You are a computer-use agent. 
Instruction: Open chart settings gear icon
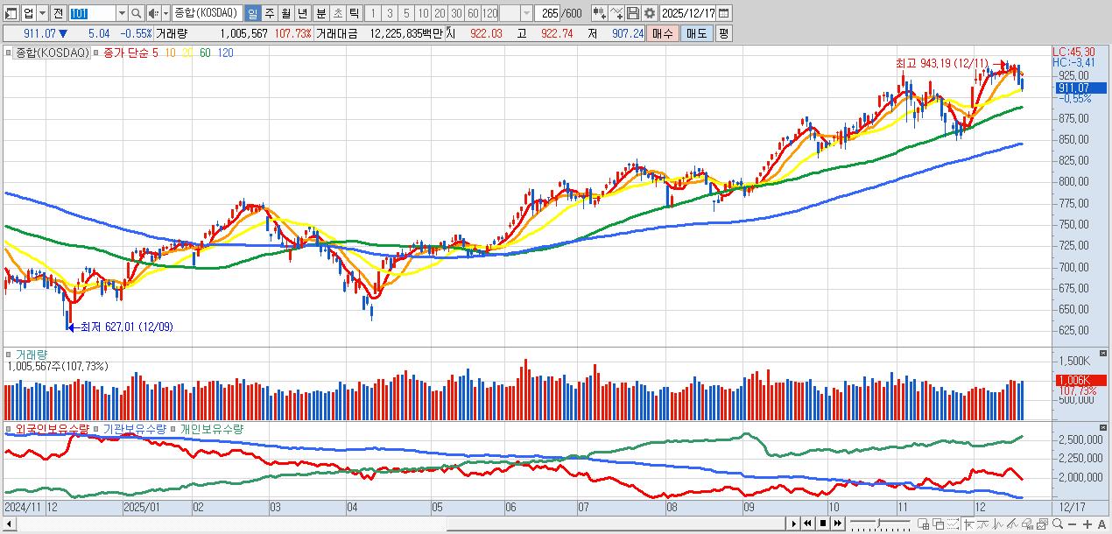point(649,14)
